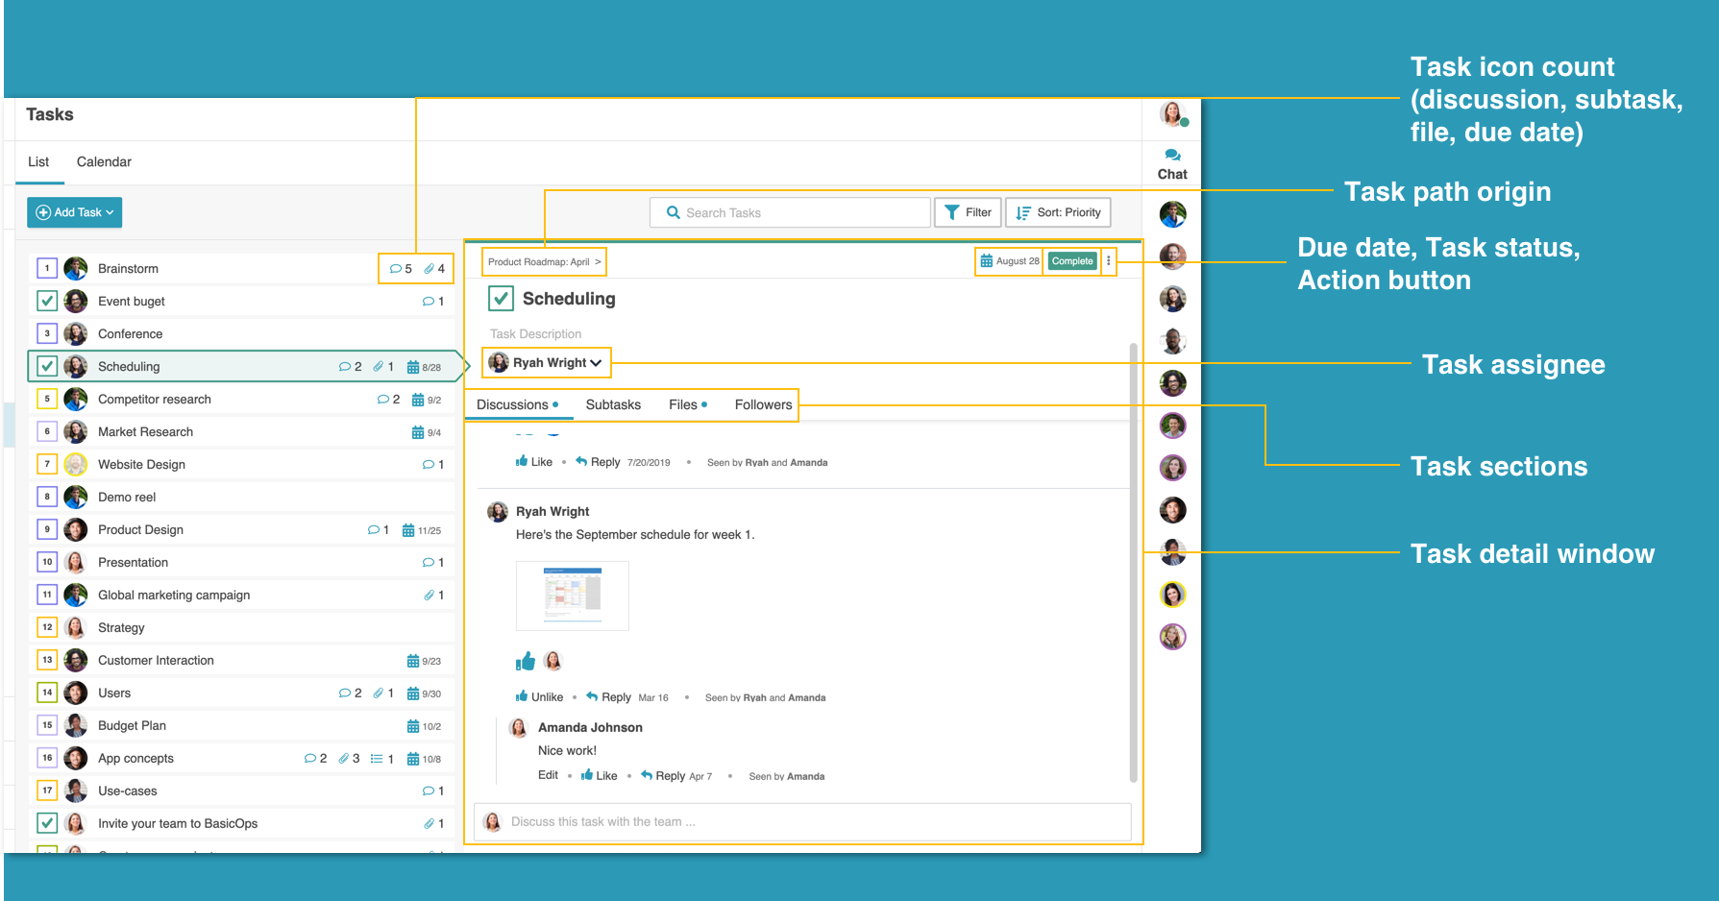Click the discussion count icon on Brainstorm task
Image resolution: width=1719 pixels, height=901 pixels.
(395, 269)
